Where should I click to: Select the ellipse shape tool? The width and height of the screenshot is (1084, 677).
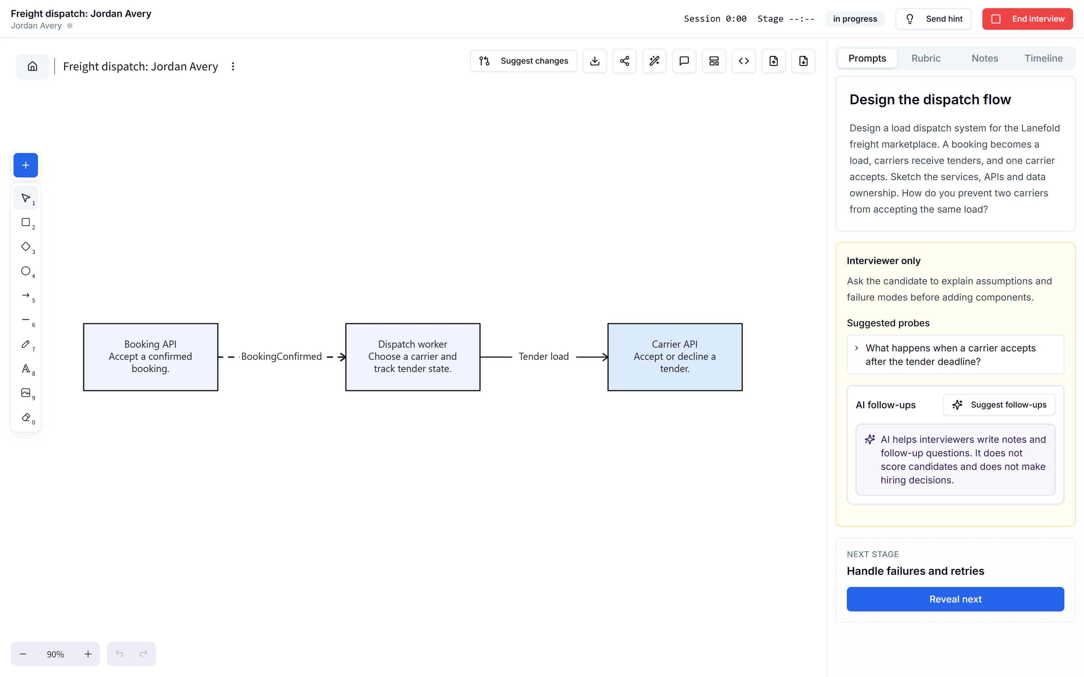click(x=25, y=271)
